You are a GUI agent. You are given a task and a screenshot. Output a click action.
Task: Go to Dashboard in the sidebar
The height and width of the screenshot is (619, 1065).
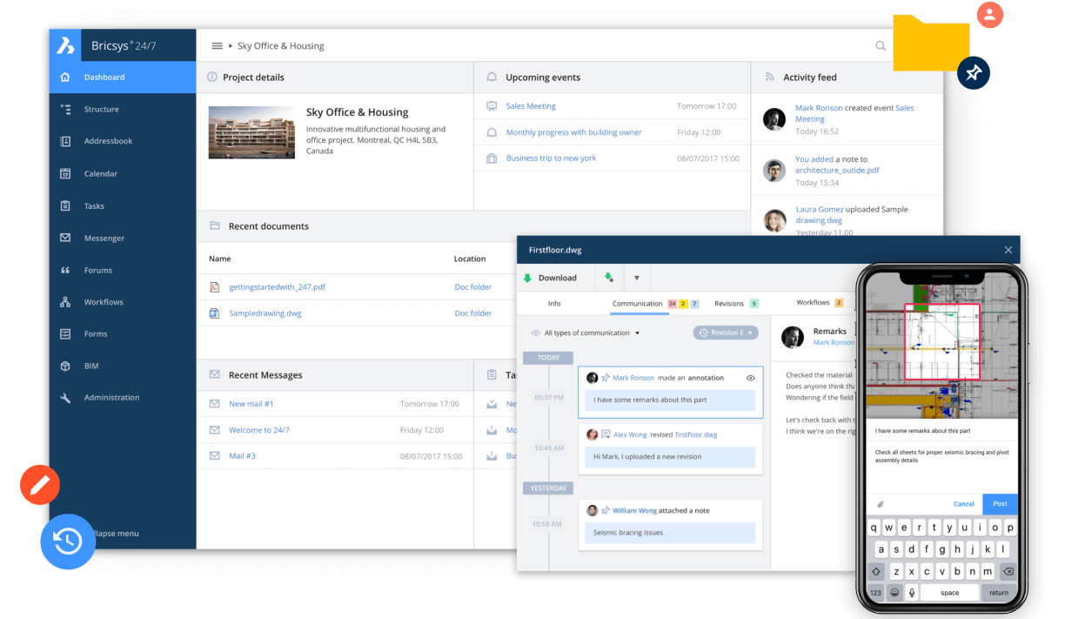tap(123, 77)
